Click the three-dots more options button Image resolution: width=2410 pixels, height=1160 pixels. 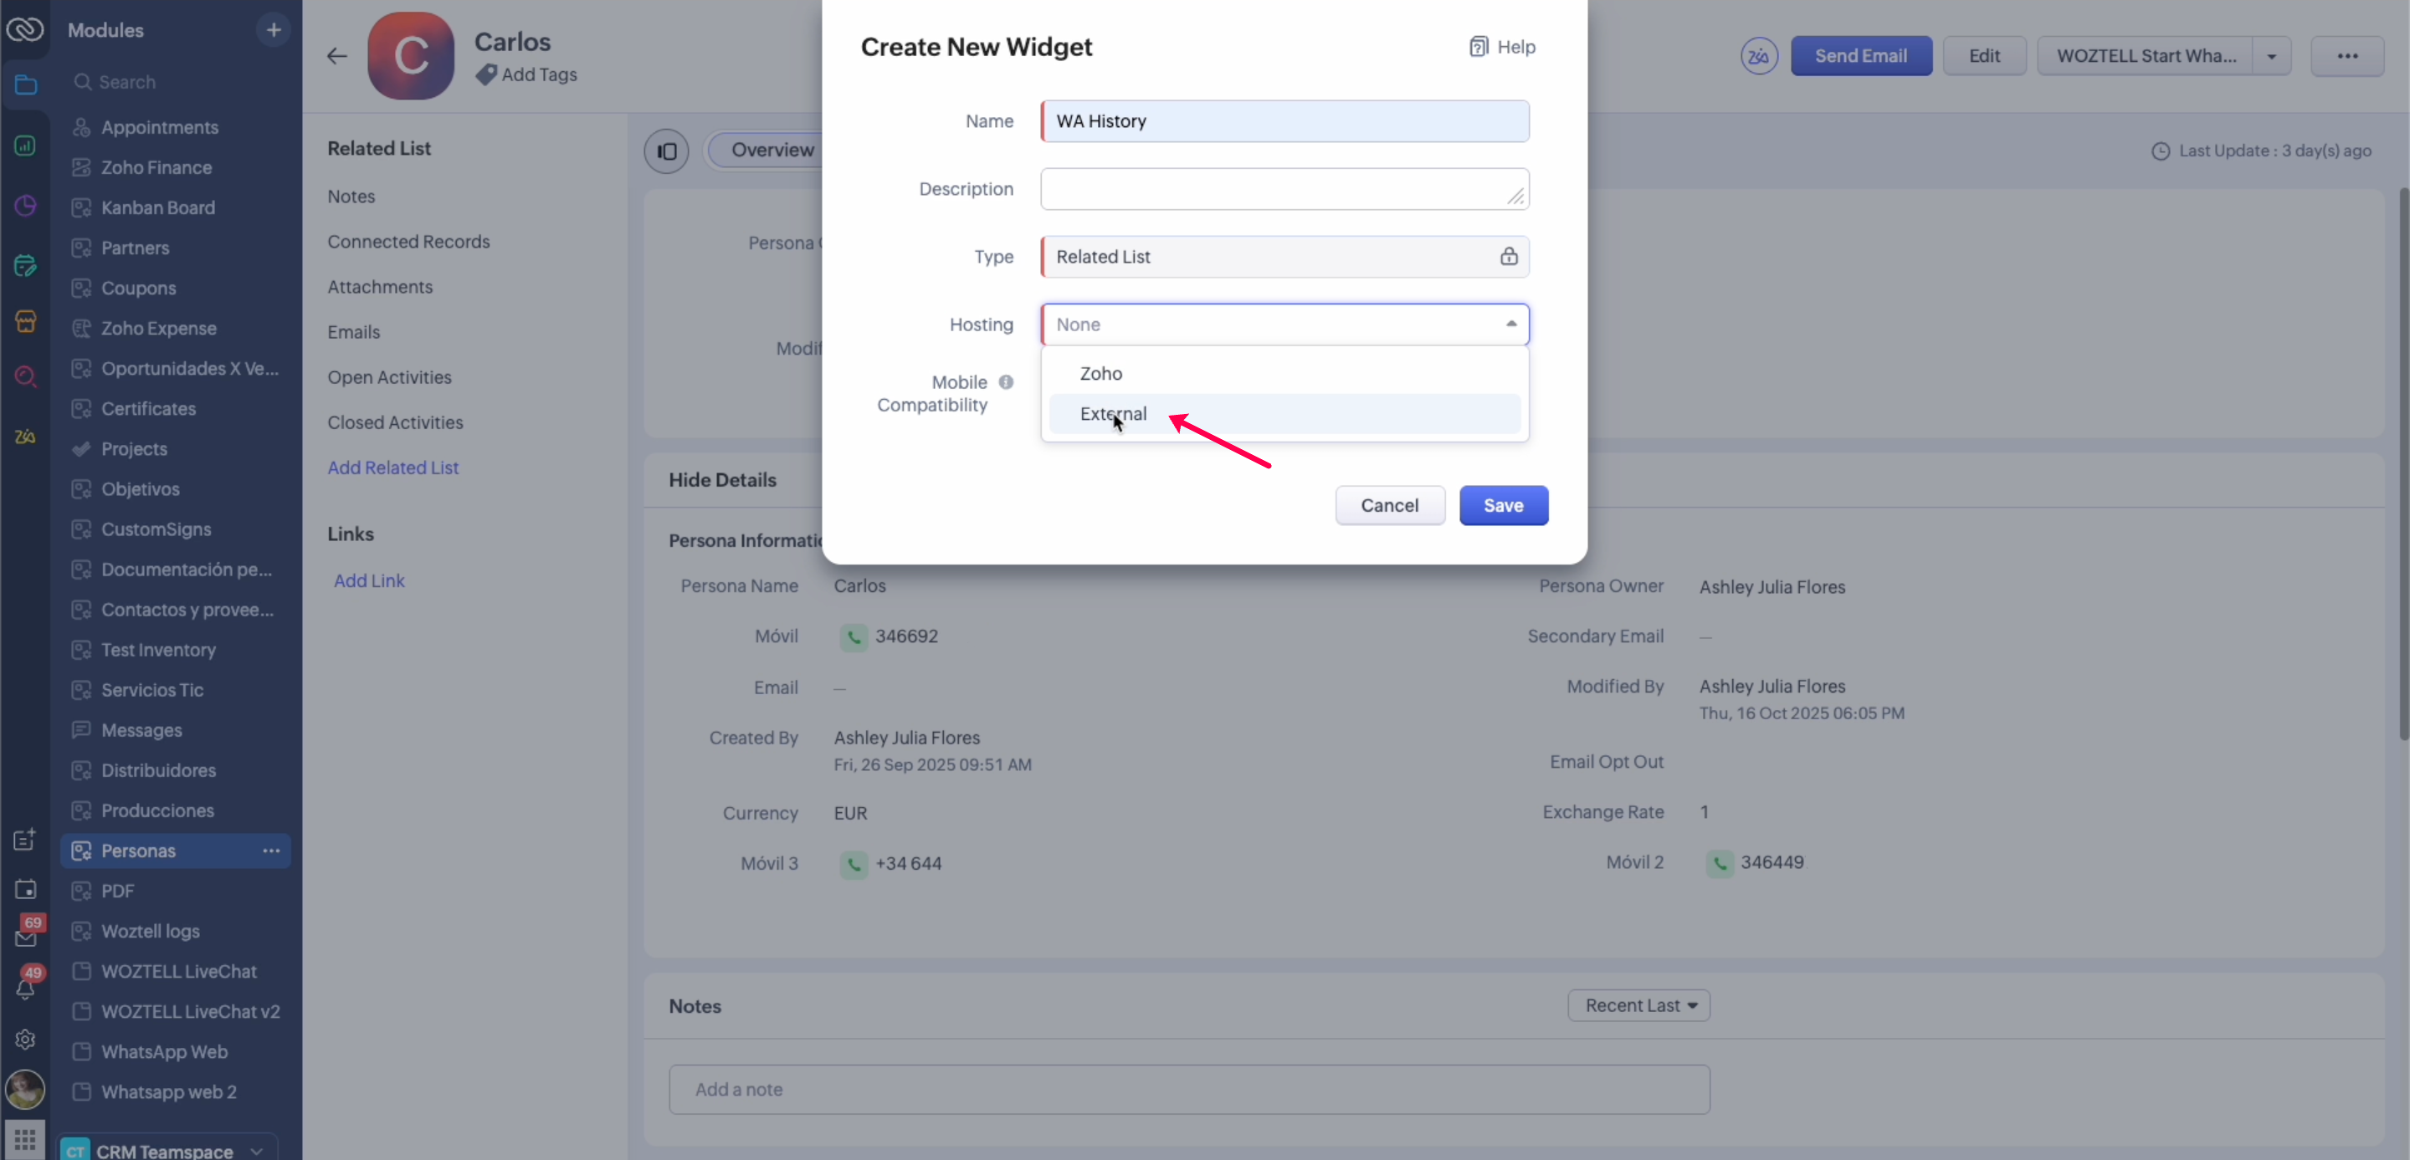[x=2346, y=56]
